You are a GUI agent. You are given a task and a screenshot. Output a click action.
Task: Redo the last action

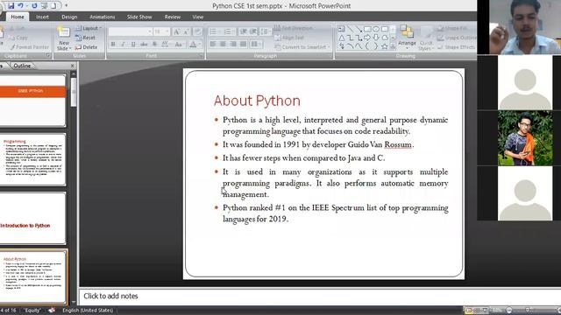click(x=34, y=6)
